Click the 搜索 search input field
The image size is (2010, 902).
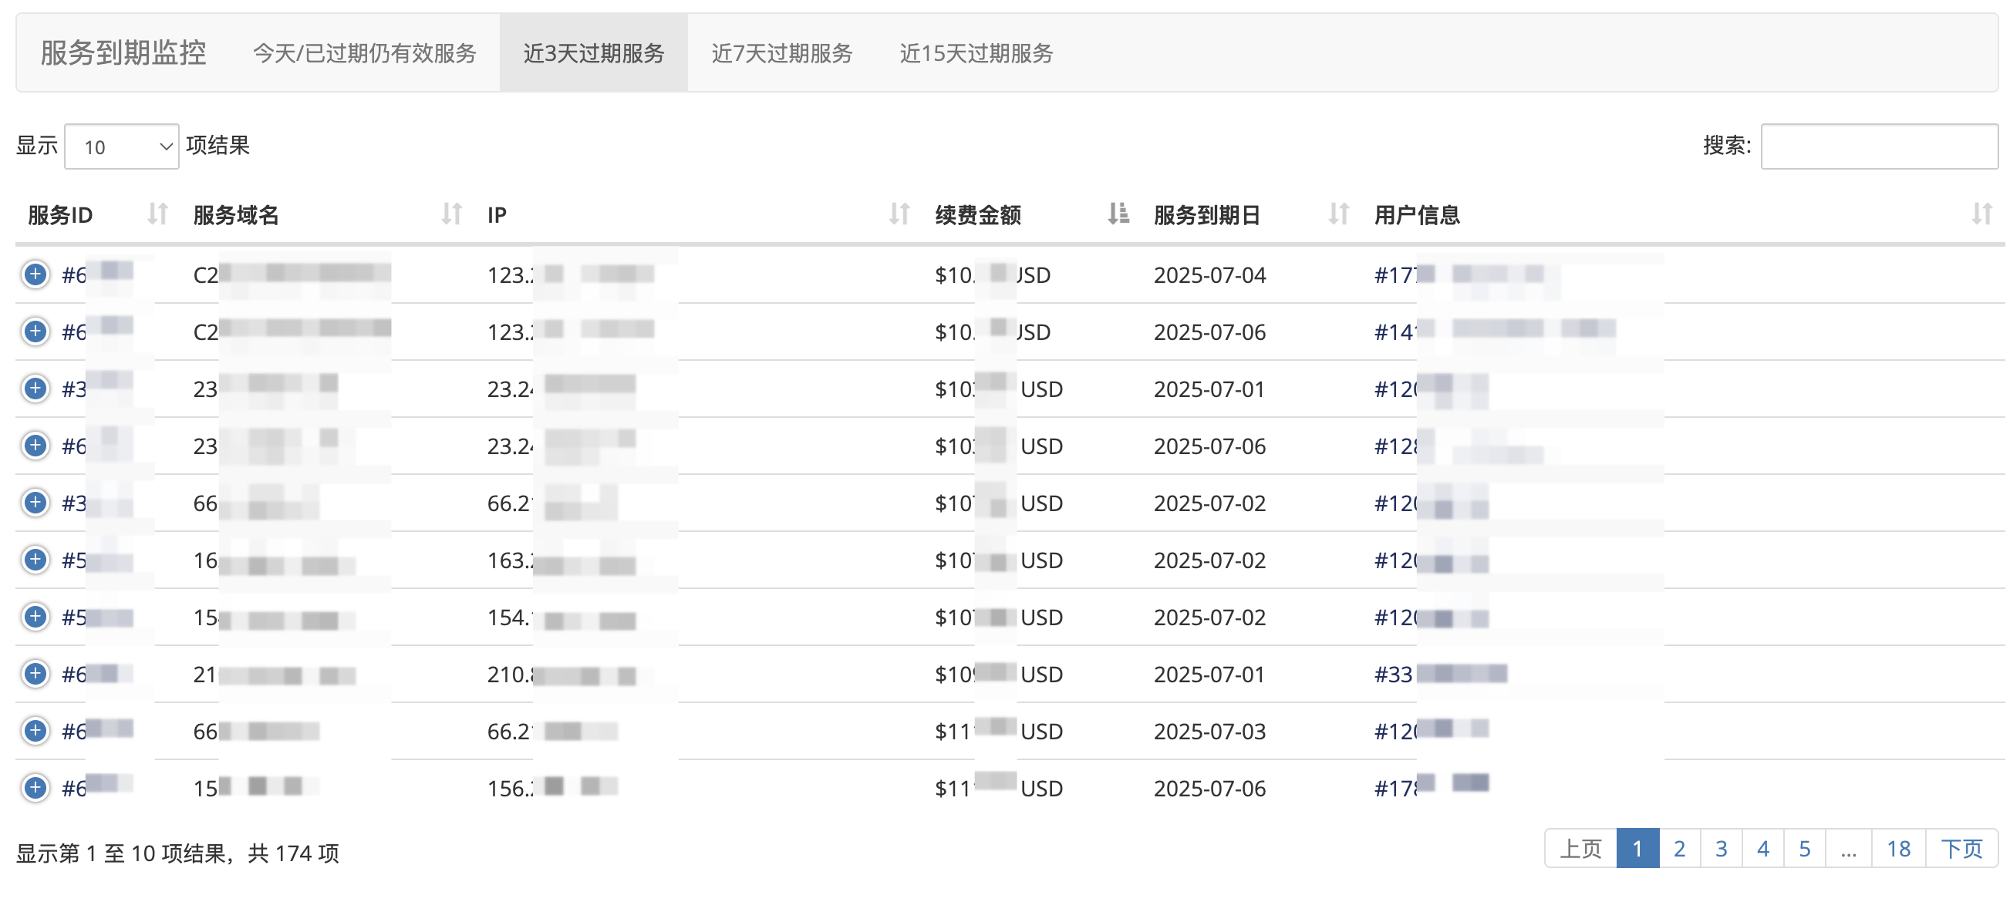(x=1878, y=146)
